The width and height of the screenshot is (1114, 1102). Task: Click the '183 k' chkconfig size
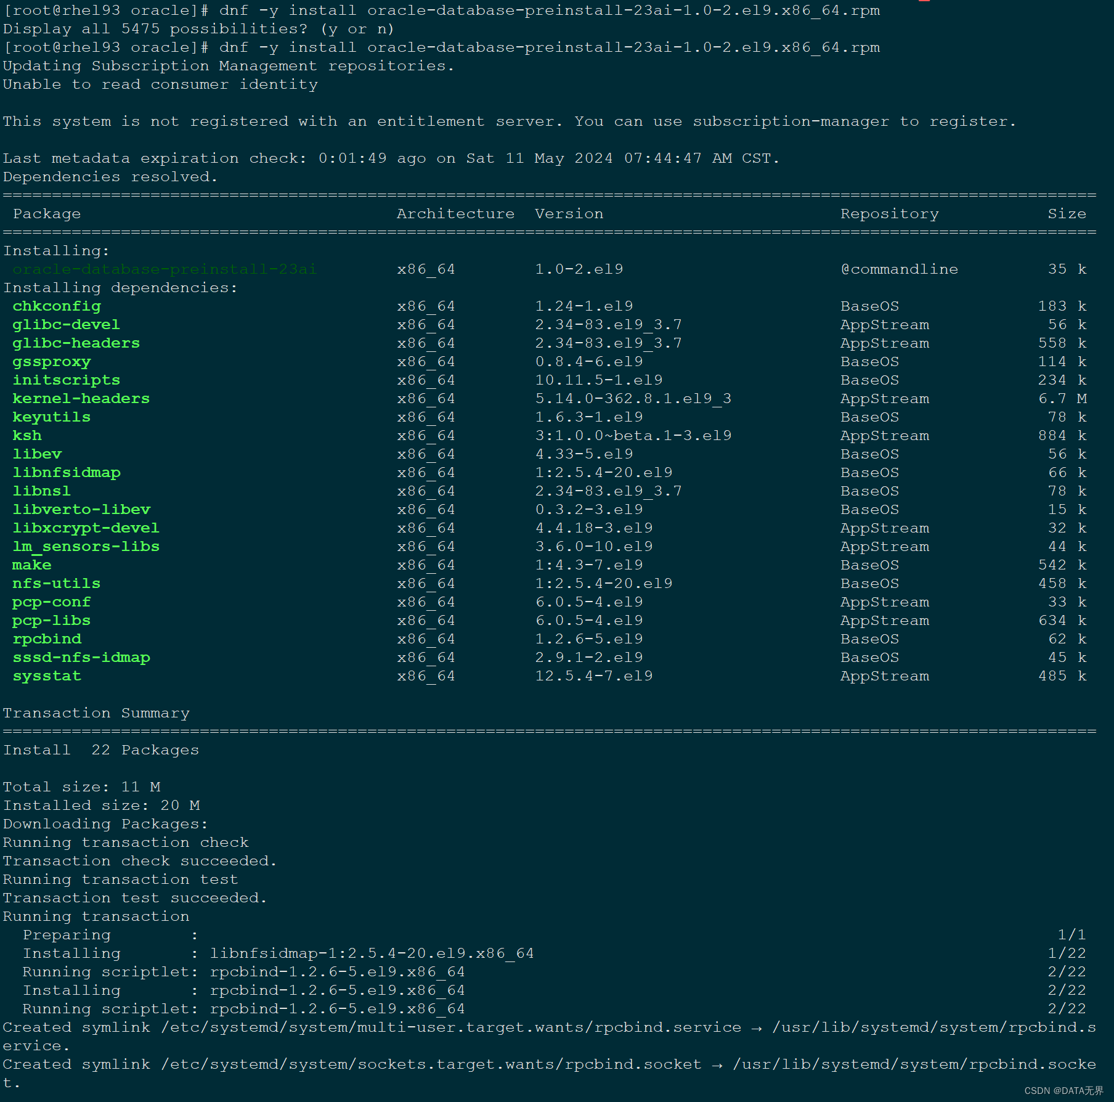(1062, 306)
